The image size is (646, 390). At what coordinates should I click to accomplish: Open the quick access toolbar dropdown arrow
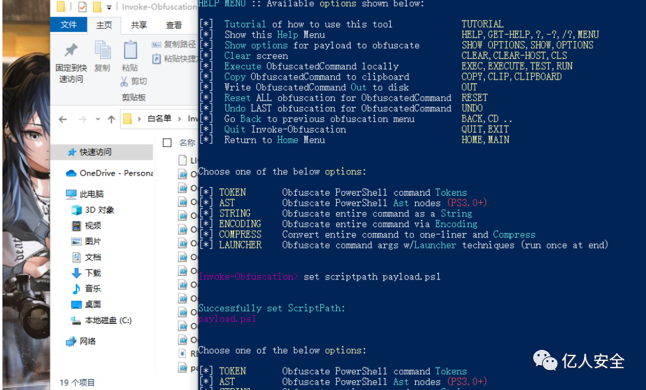point(109,7)
